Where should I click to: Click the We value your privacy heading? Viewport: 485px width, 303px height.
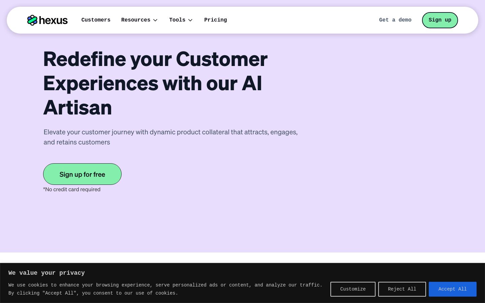coord(46,273)
